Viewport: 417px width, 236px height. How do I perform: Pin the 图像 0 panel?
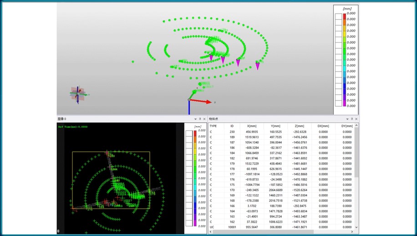point(200,118)
